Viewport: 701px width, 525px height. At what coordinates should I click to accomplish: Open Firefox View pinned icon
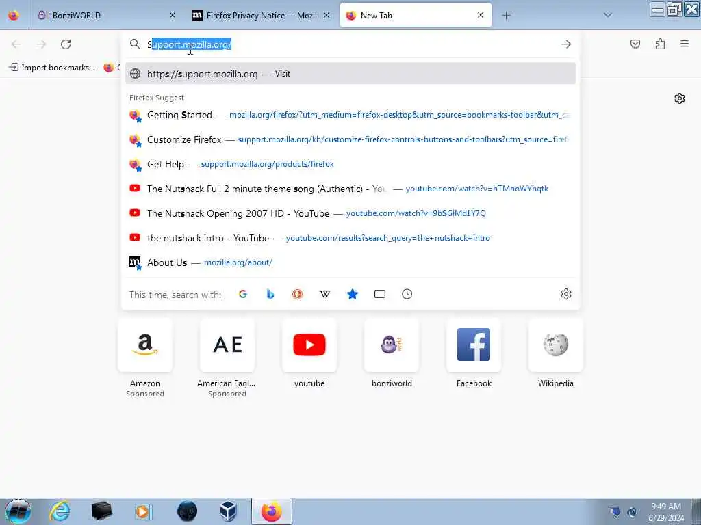point(14,15)
